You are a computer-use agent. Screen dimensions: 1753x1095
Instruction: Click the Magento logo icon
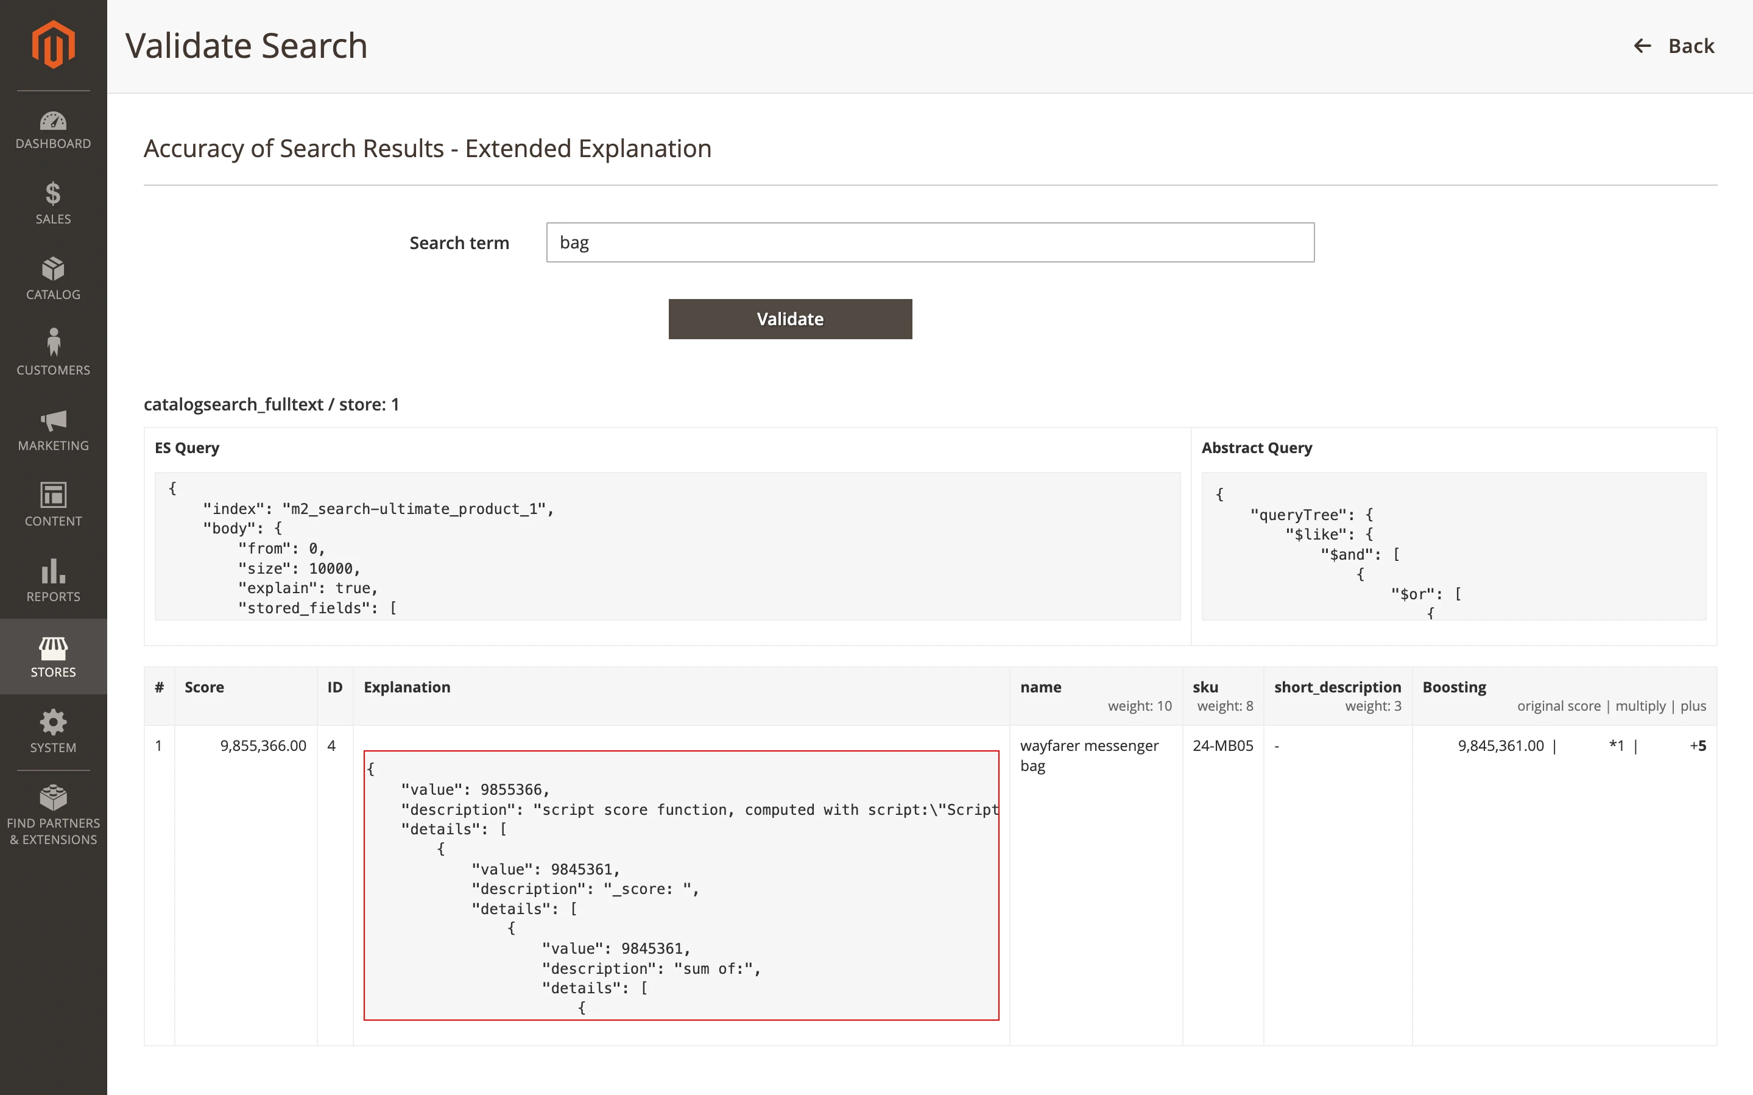(53, 45)
